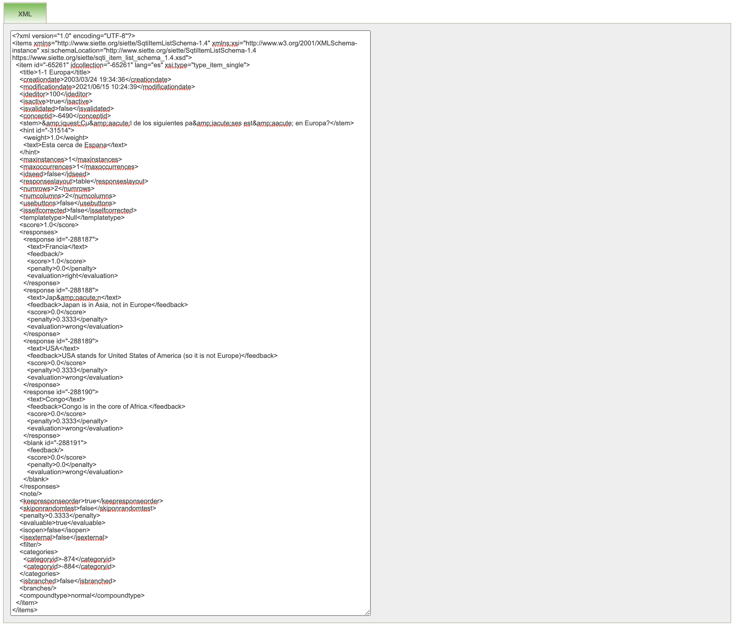
Task: Click the blank id="-288191" line
Action: [x=55, y=443]
